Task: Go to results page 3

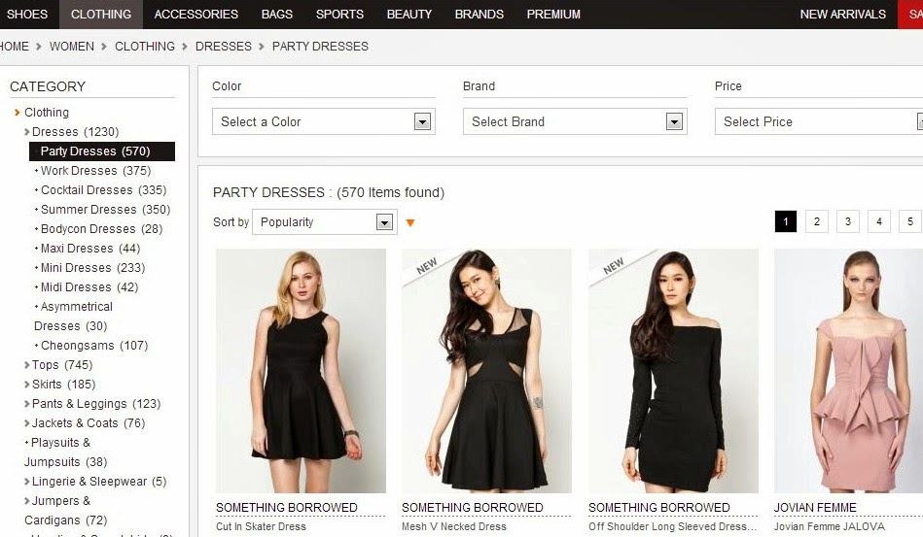Action: point(848,221)
